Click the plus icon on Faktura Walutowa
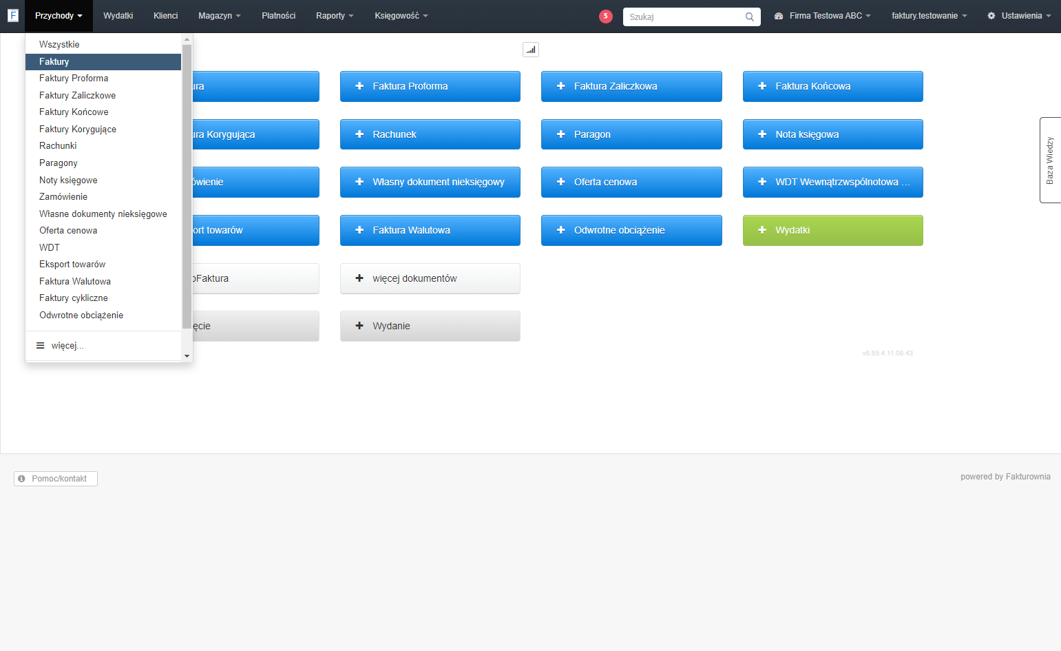Screen dimensions: 1061x651 359,230
